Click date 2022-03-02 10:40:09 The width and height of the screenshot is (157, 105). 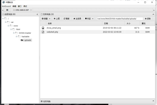(x=112, y=32)
